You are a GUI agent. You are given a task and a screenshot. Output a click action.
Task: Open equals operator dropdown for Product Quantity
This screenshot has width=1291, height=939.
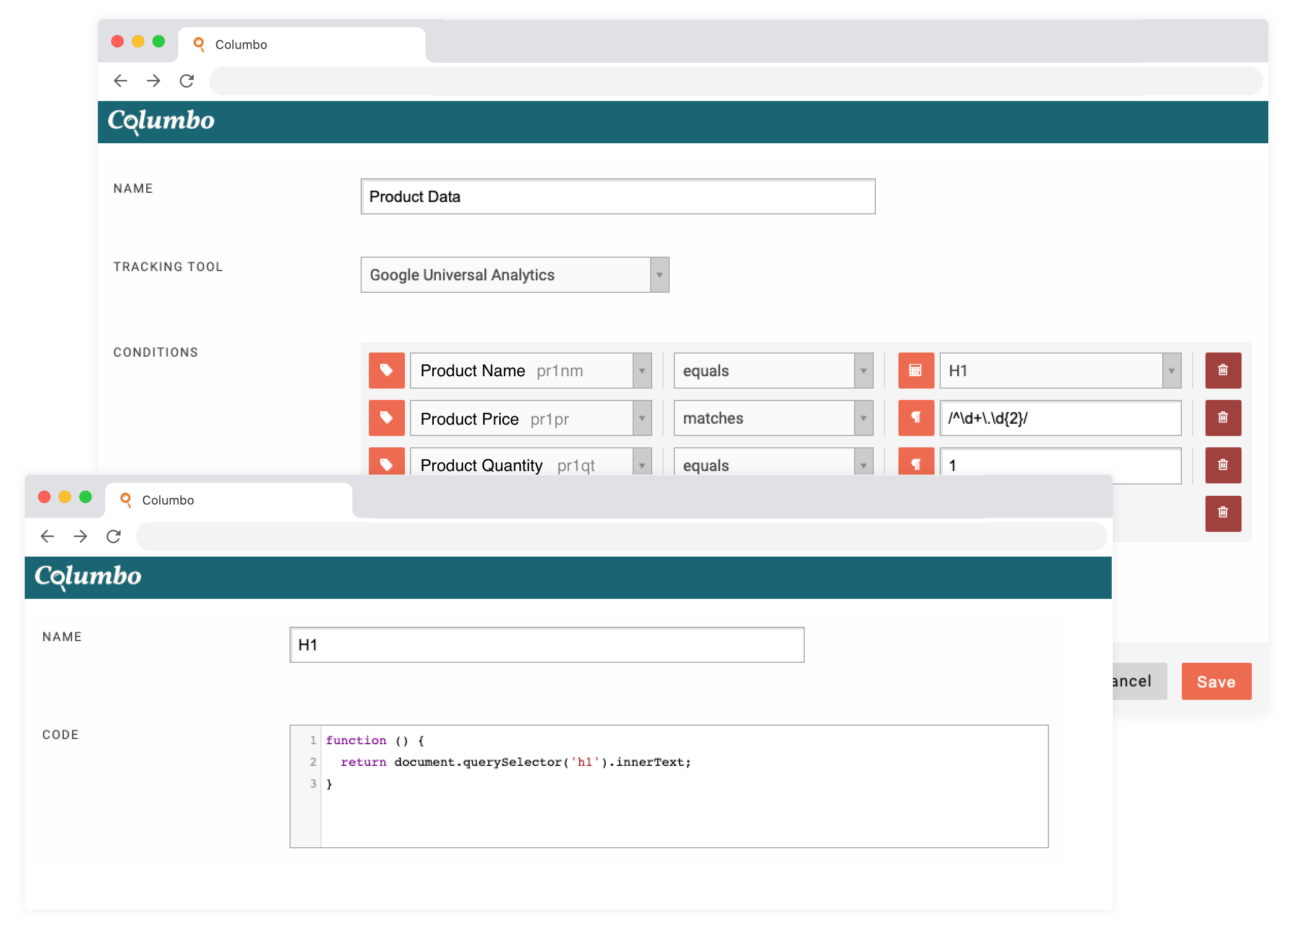[773, 462]
